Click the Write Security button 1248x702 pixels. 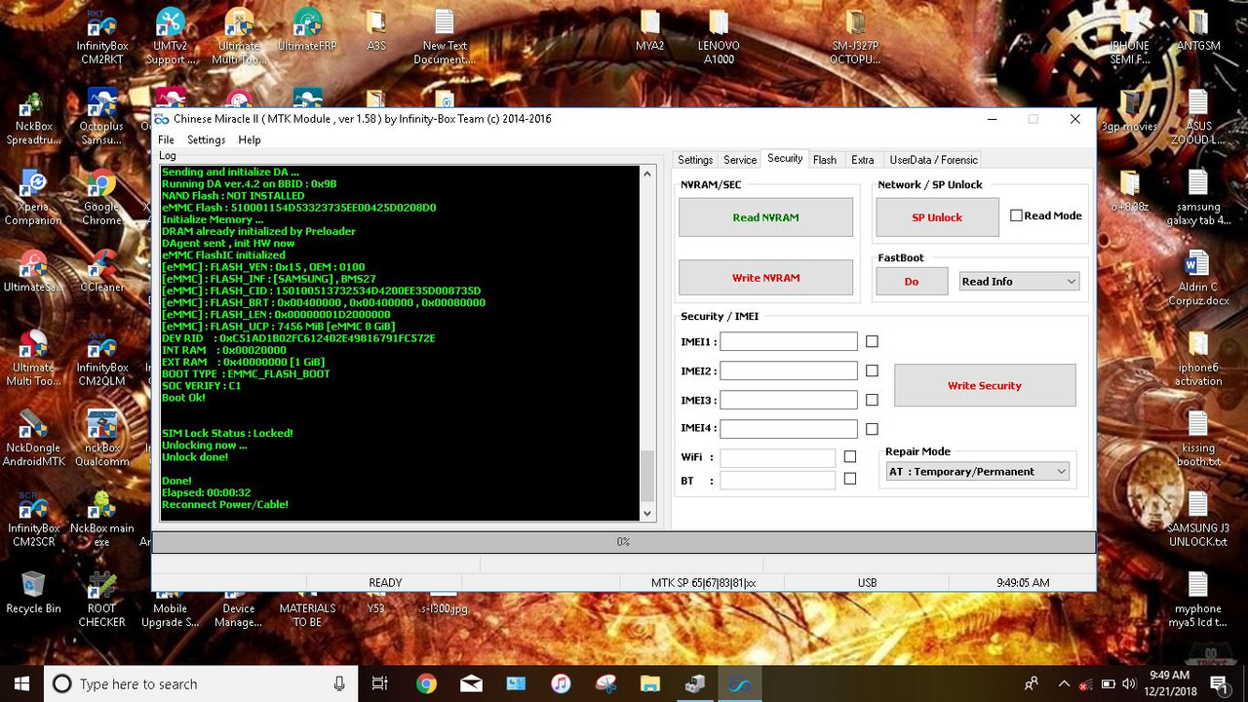(x=985, y=386)
